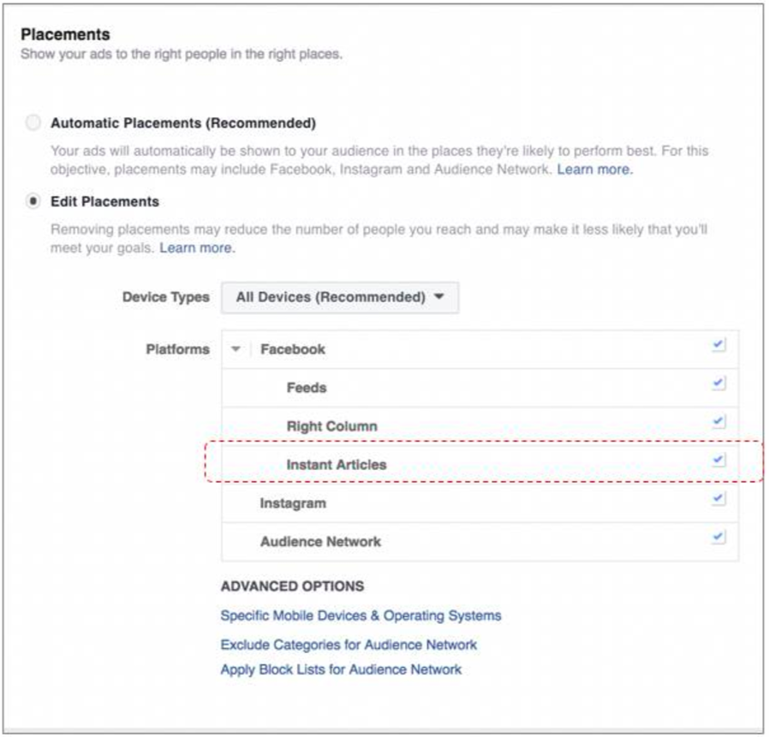Select the Instant Articles row label
Image resolution: width=769 pixels, height=737 pixels.
(x=337, y=464)
